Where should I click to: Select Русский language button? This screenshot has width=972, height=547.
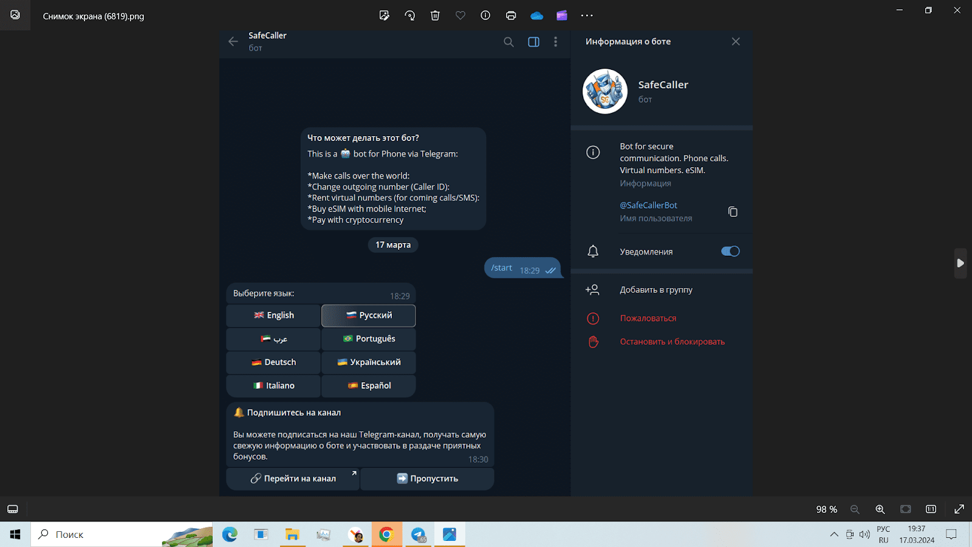[x=369, y=315]
